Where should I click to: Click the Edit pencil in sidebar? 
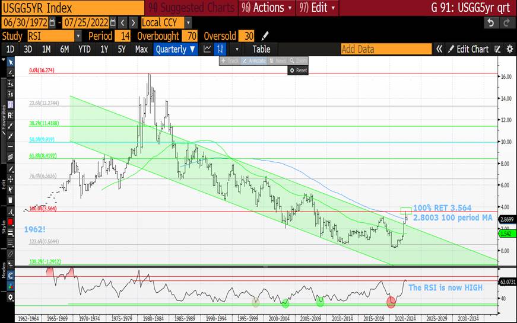tap(11, 169)
